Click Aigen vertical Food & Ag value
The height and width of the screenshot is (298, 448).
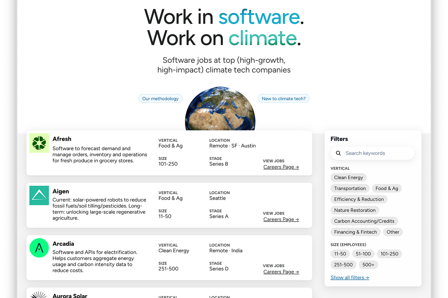point(170,198)
